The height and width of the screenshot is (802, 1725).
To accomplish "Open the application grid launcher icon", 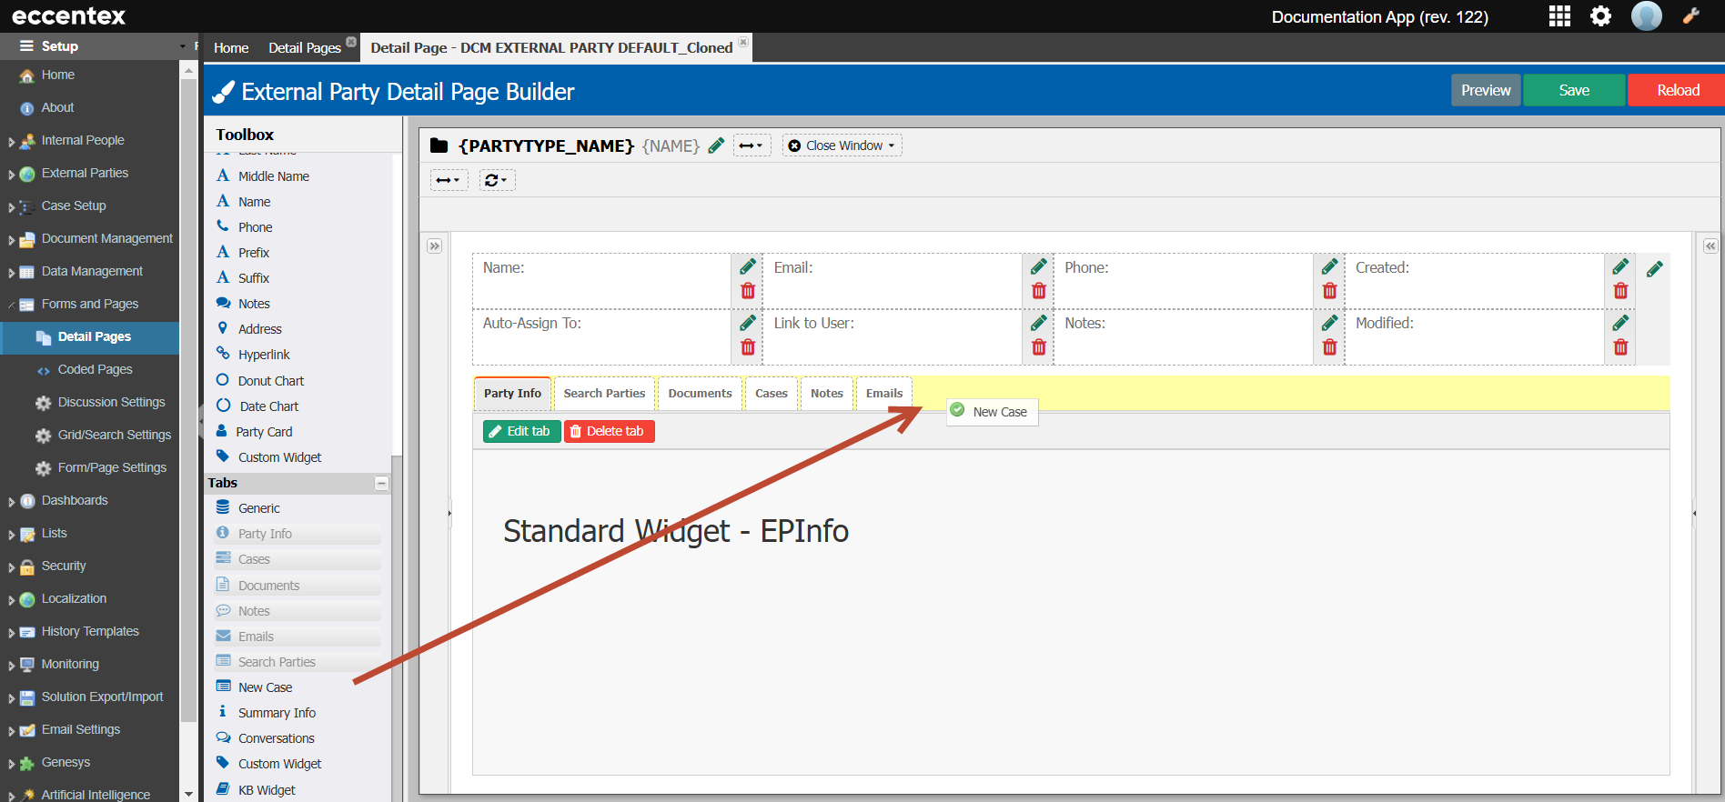I will point(1559,16).
